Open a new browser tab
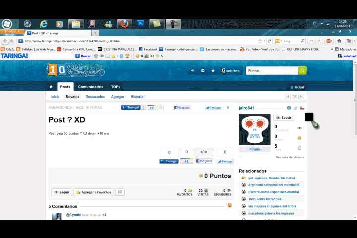This screenshot has height=238, width=357. [95, 33]
